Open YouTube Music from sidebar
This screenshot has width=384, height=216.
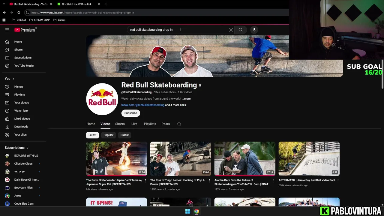click(24, 66)
